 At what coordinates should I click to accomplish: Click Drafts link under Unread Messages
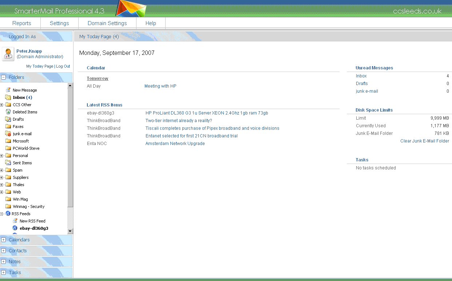click(x=362, y=84)
